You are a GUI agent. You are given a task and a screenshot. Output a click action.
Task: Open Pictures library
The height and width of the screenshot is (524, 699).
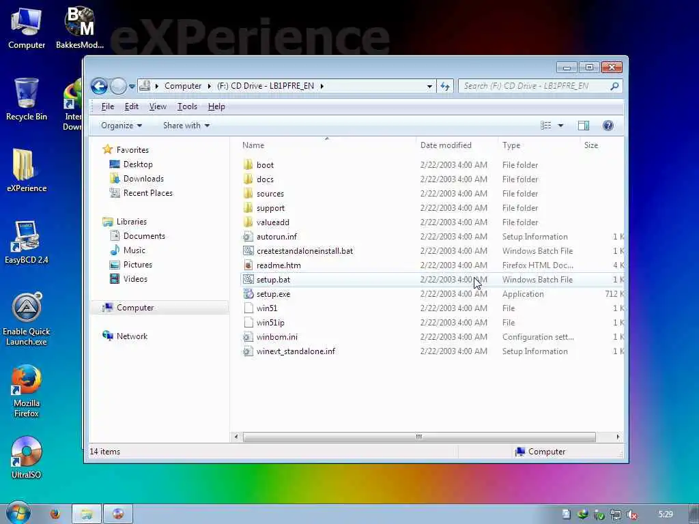137,264
